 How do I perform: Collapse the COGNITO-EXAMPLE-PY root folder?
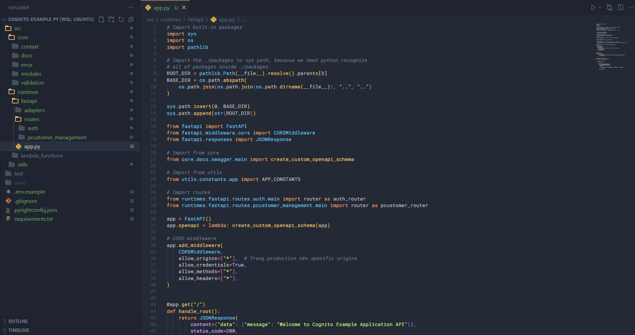[51, 19]
